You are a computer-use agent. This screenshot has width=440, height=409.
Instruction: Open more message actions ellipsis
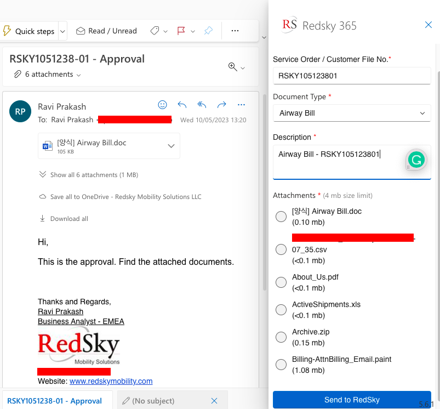241,105
